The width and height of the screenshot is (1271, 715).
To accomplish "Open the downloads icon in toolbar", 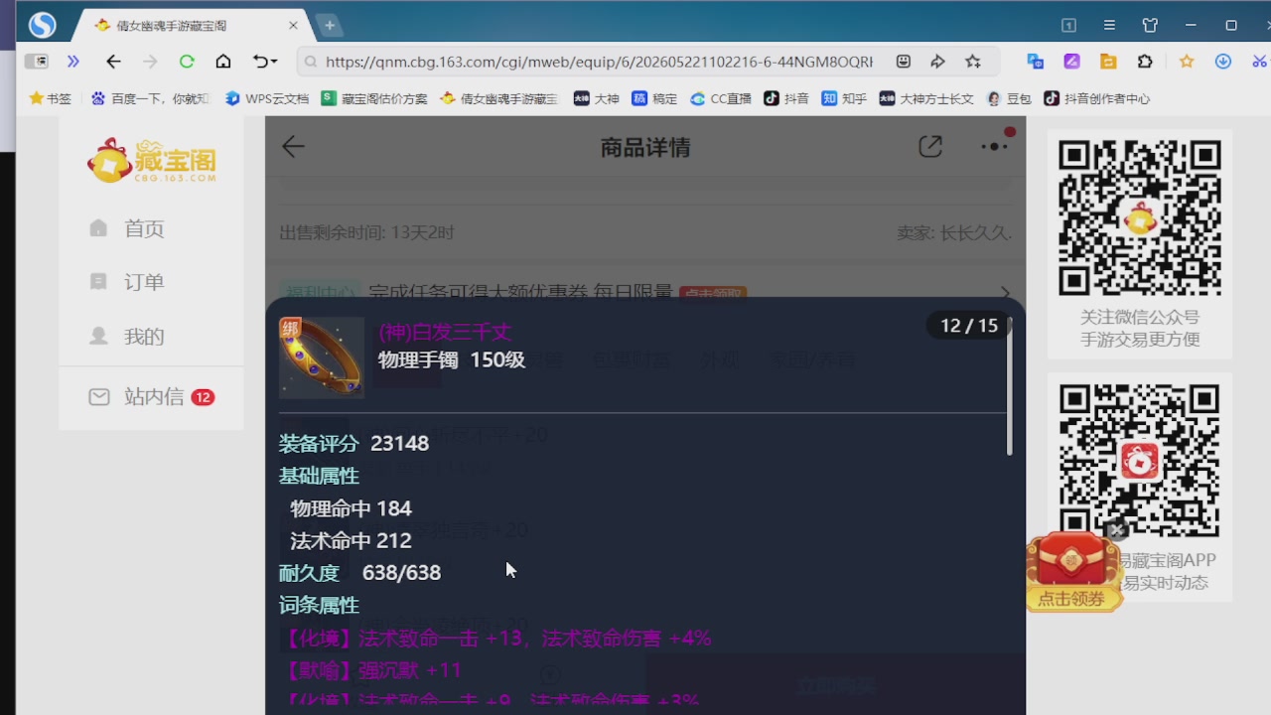I will (1223, 62).
